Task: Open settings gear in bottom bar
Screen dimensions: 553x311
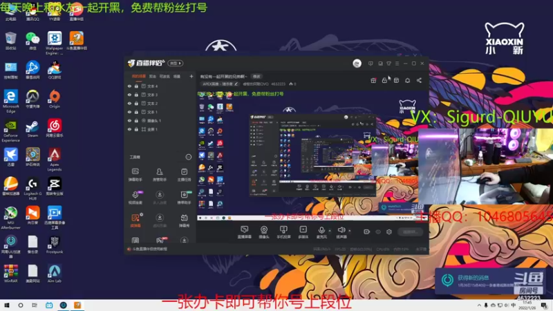Action: (389, 232)
